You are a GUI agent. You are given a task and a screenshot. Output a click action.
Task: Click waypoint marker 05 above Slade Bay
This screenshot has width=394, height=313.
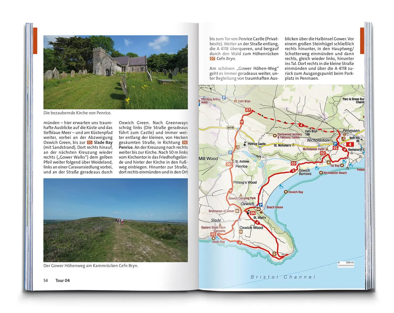pos(213,234)
